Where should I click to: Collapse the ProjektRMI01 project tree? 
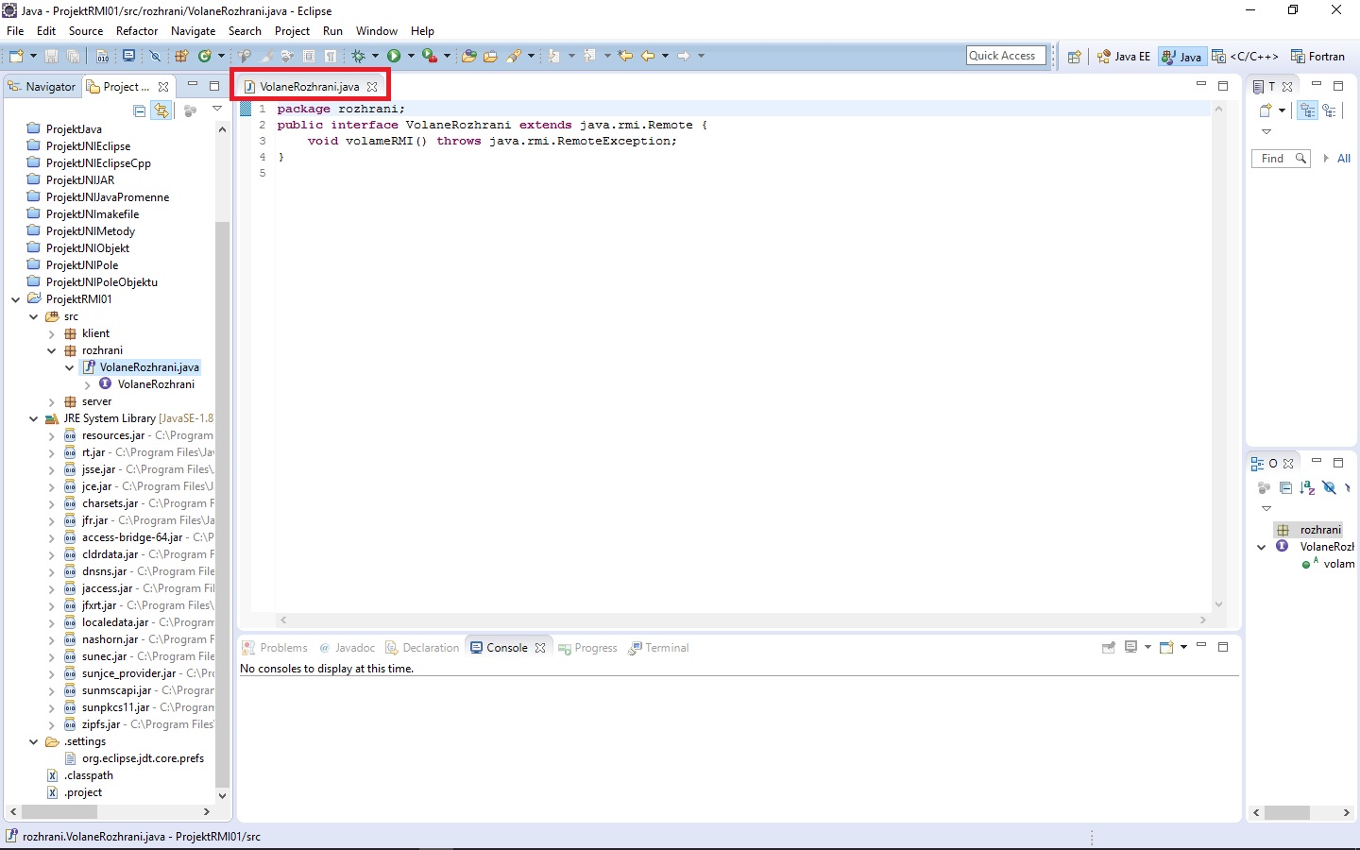coord(15,298)
